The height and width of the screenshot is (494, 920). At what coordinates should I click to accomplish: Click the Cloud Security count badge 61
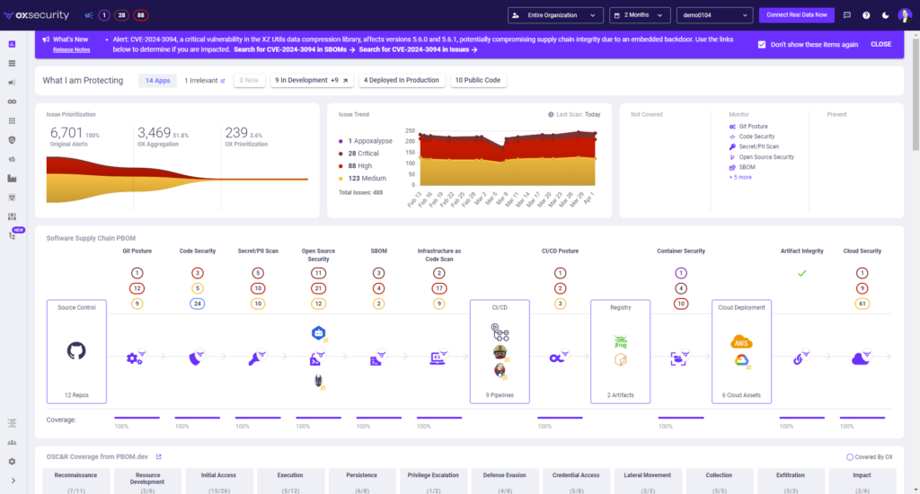tap(862, 304)
